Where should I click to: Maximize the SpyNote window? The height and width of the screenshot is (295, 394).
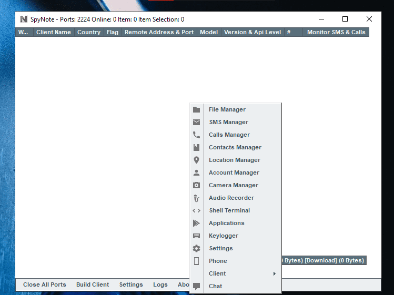[x=345, y=19]
